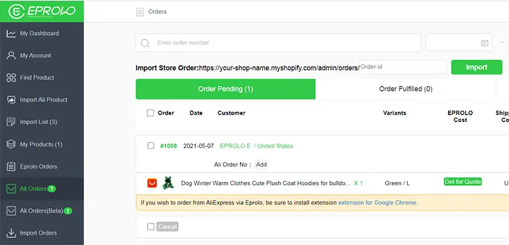Click Get for Quote button
The height and width of the screenshot is (245, 509).
click(463, 182)
